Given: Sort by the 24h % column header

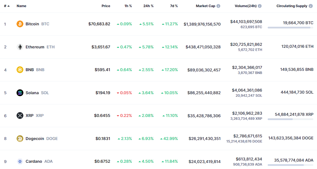Looking at the screenshot, I should [149, 6].
